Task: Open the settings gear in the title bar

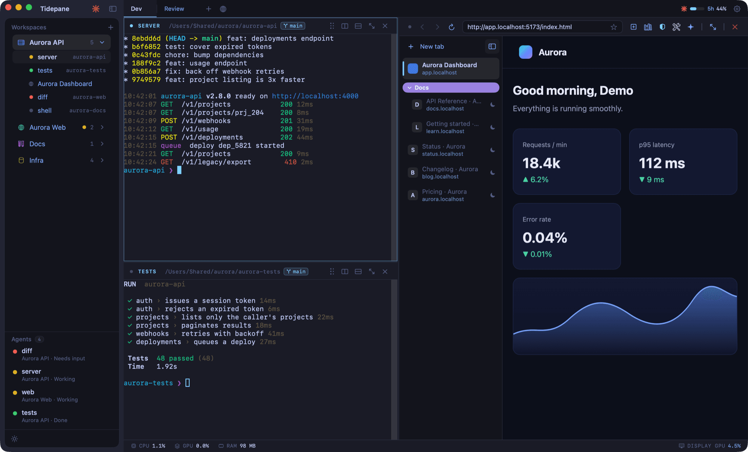Action: coord(737,9)
